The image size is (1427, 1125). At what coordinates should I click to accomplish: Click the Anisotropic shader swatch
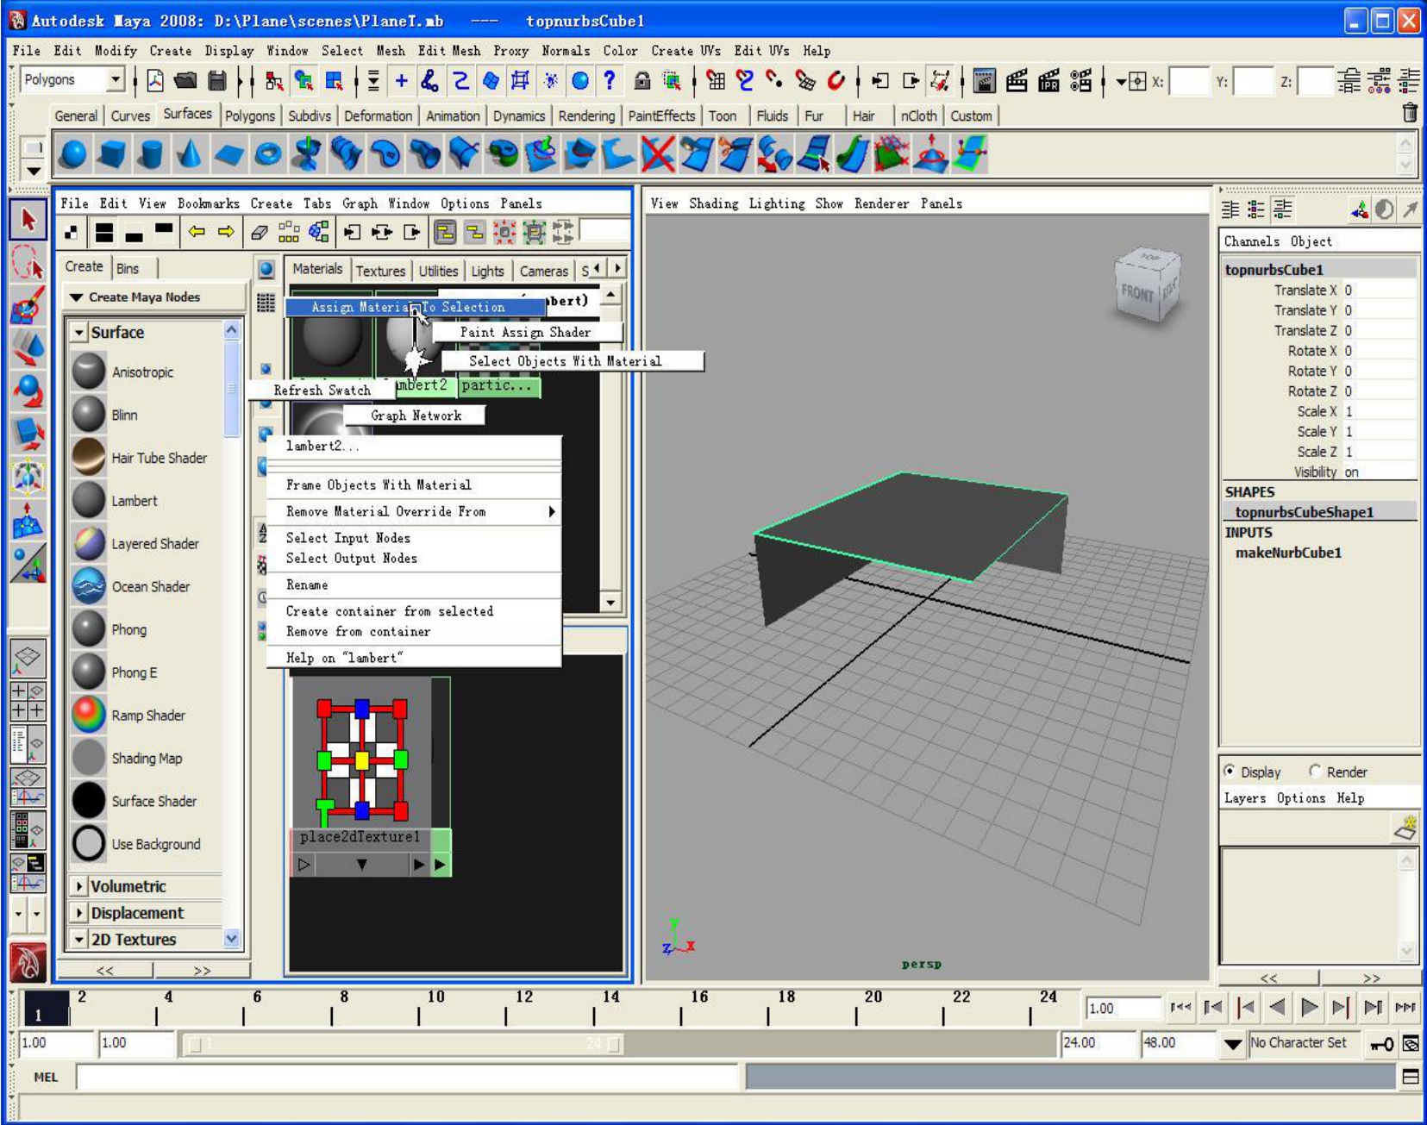click(88, 372)
